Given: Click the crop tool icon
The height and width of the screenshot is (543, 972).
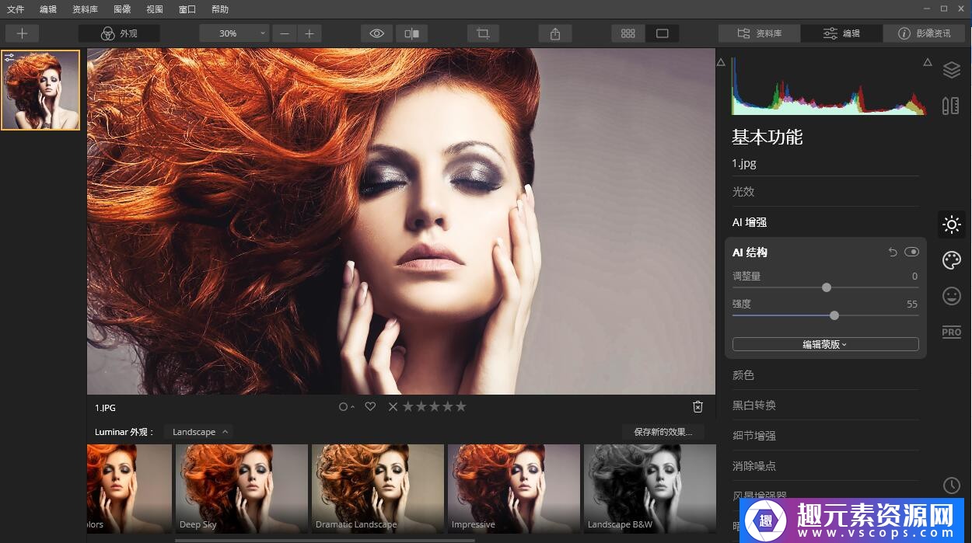Looking at the screenshot, I should 483,33.
